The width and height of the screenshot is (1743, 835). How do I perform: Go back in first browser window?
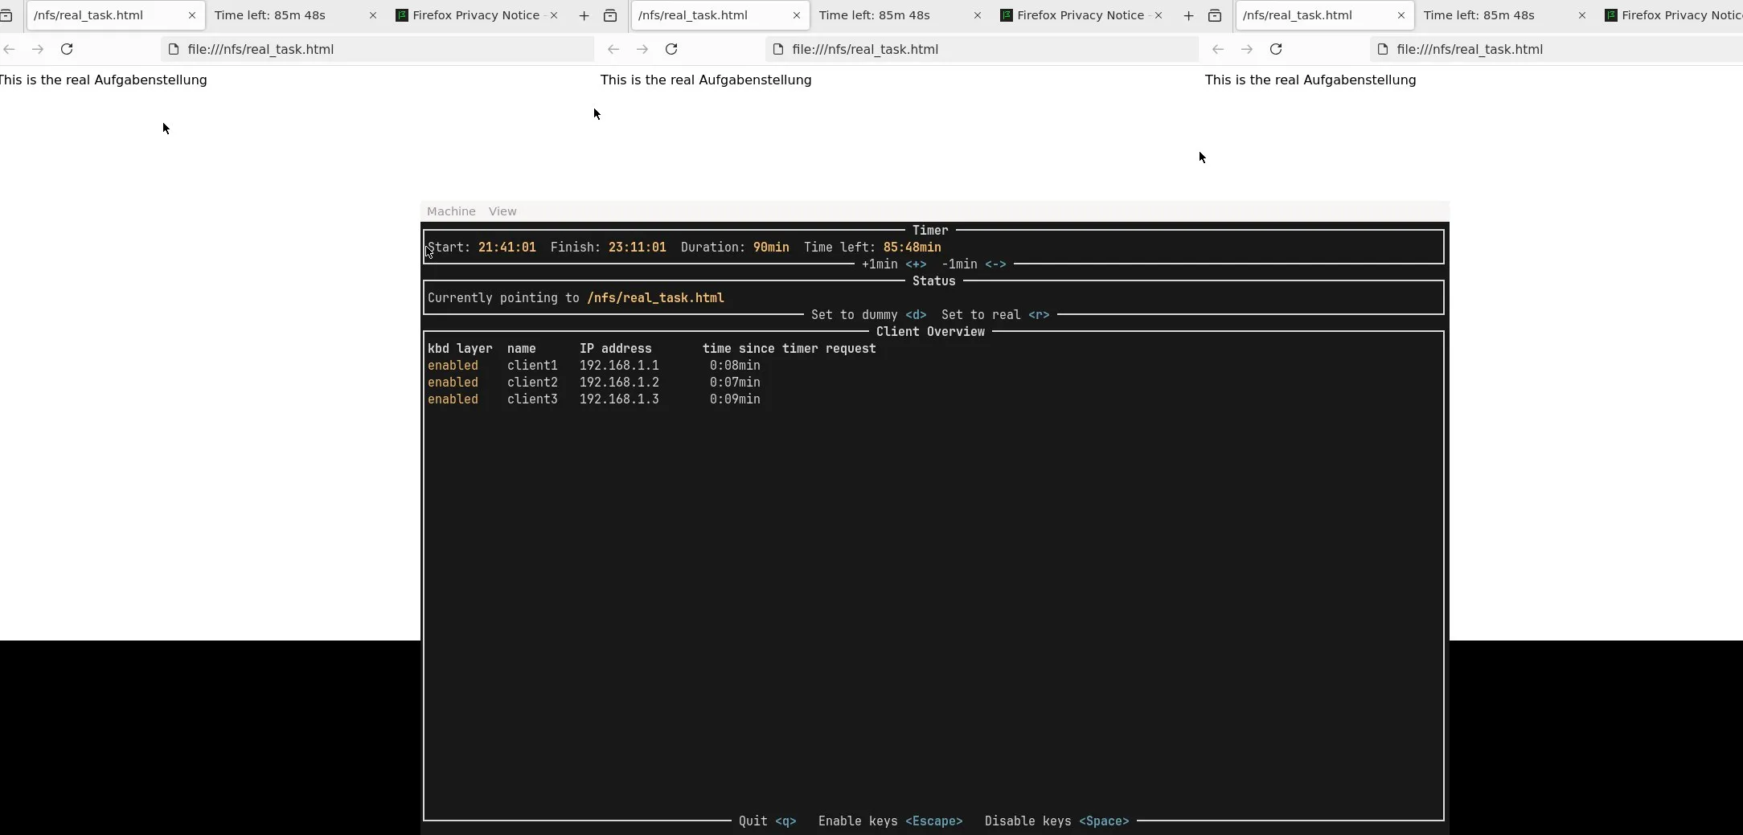(x=10, y=49)
